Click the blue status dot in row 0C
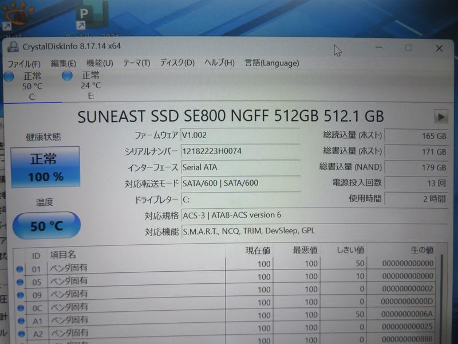Screen dimensions: 458x344 coord(21,308)
